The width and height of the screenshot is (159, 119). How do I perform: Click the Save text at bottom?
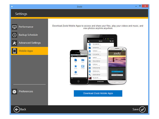point(136,109)
